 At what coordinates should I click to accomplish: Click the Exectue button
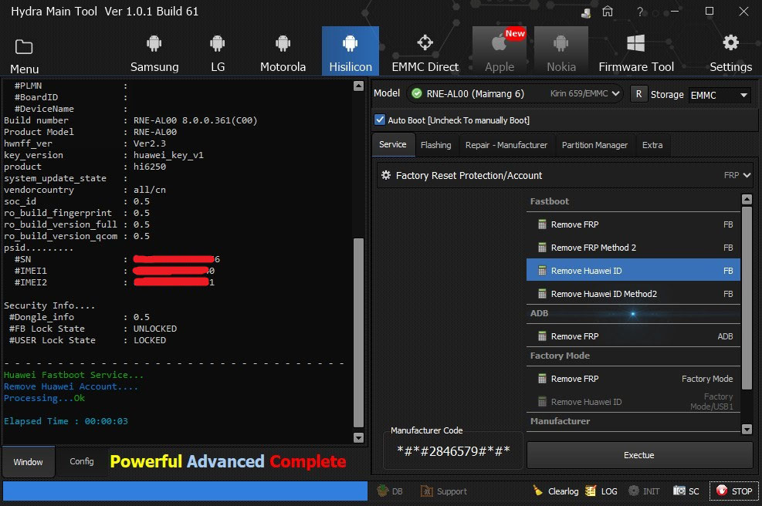coord(638,455)
